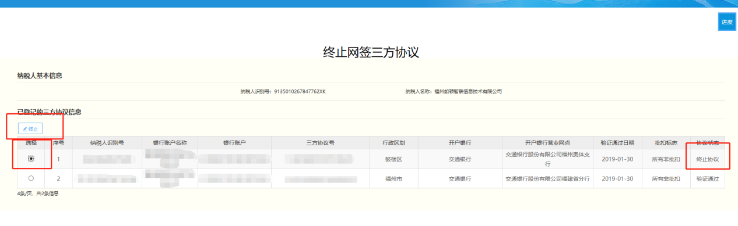
Task: Click the 行政区划 column header
Action: pyautogui.click(x=393, y=143)
